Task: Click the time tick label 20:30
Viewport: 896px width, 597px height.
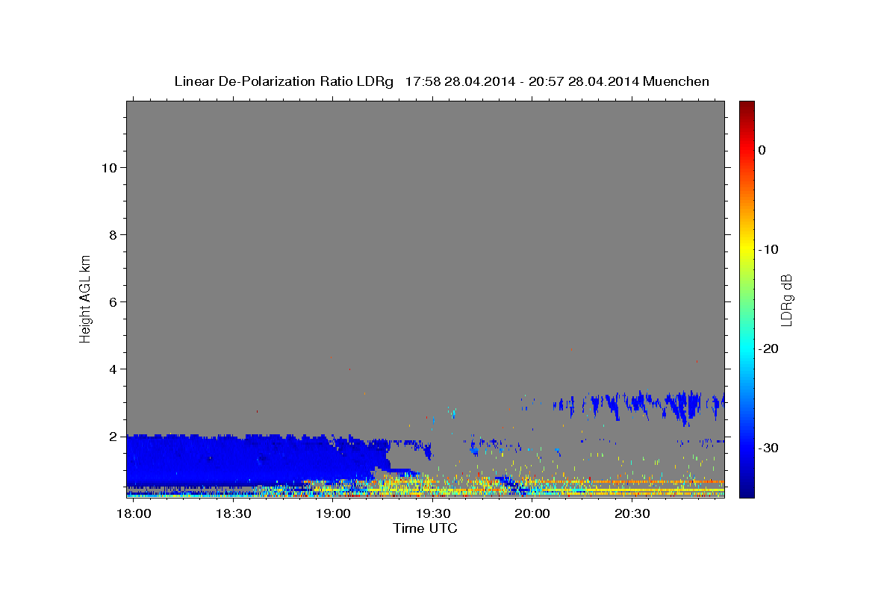Action: [x=632, y=514]
